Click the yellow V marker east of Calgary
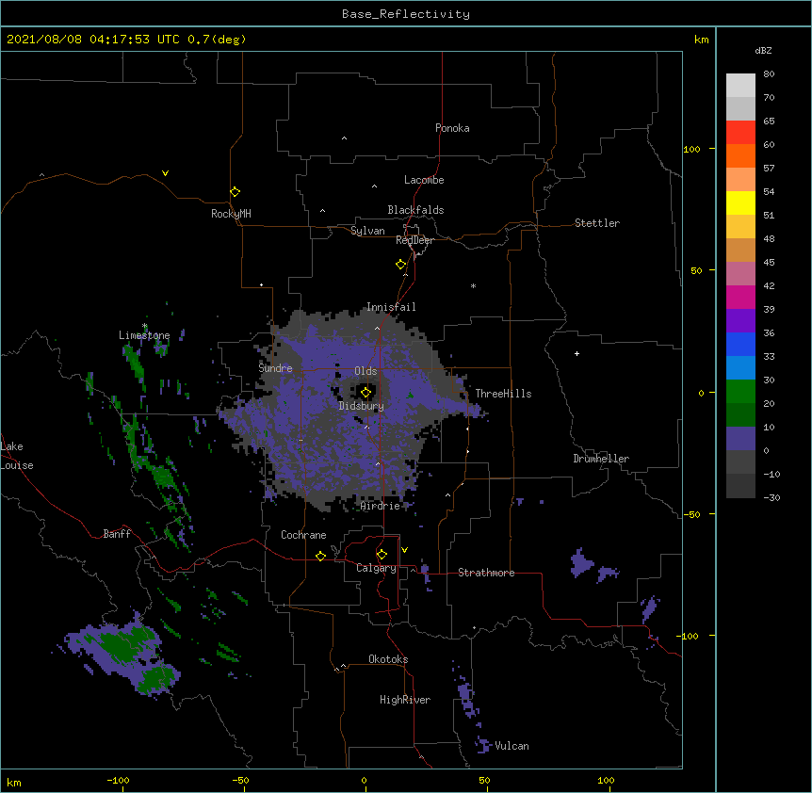 point(404,550)
